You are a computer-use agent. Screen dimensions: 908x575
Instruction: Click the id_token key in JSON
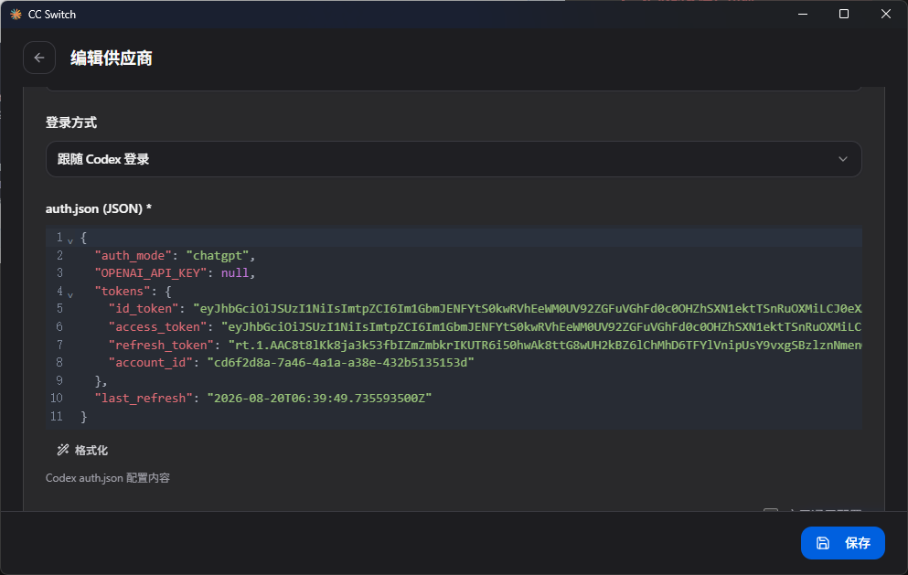point(144,309)
